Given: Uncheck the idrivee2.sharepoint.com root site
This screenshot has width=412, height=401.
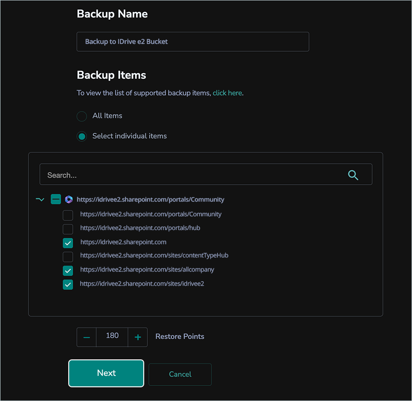Looking at the screenshot, I should click(x=68, y=243).
